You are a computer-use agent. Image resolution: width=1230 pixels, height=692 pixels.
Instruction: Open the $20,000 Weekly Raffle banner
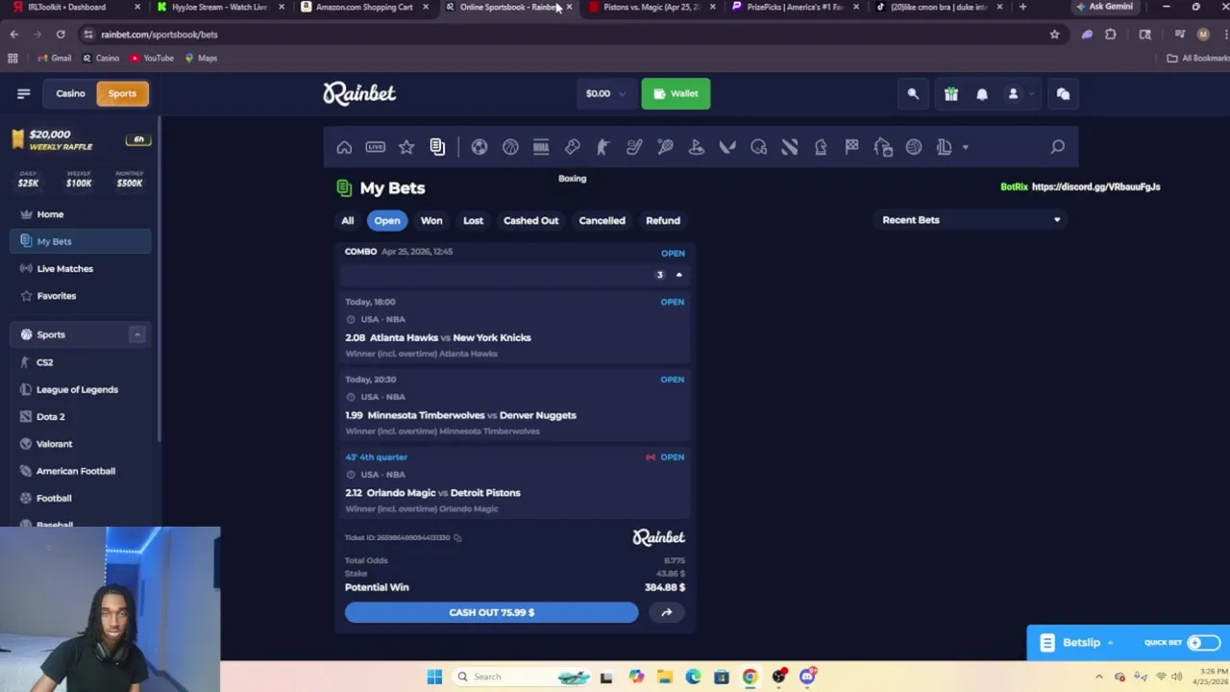pyautogui.click(x=79, y=140)
